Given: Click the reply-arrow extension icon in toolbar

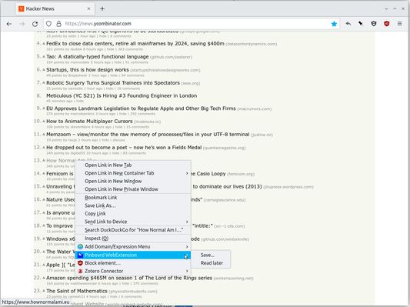Looking at the screenshot, I should 348,24.
